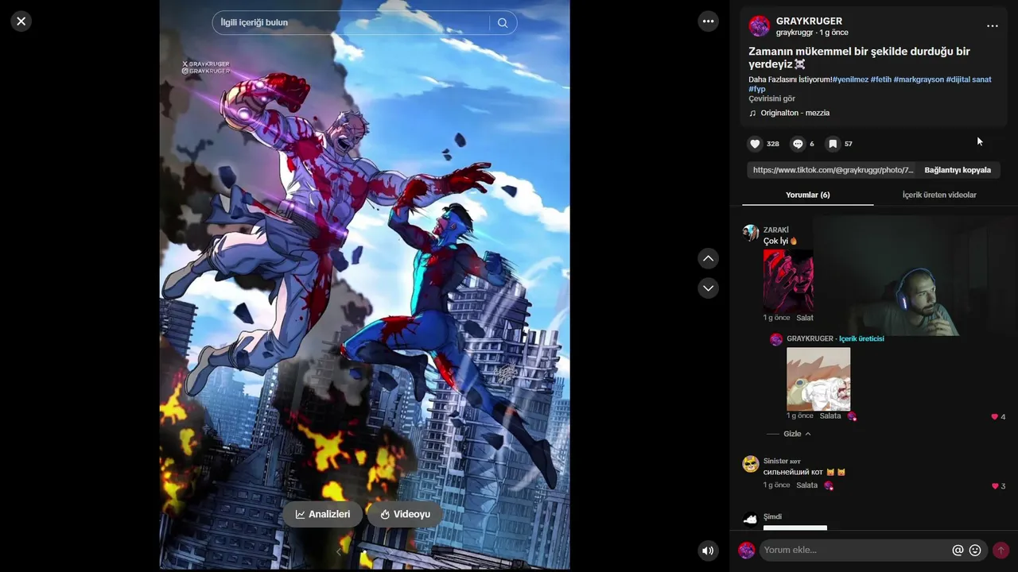Image resolution: width=1018 pixels, height=572 pixels.
Task: Open the three-dot menu over the artwork
Action: [x=708, y=21]
